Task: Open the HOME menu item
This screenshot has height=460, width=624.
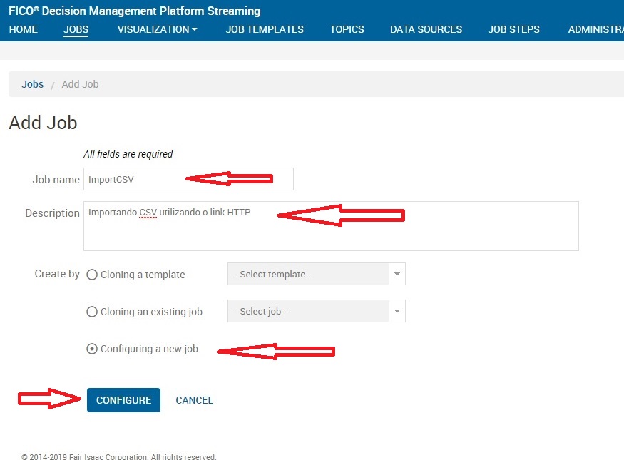Action: coord(23,29)
